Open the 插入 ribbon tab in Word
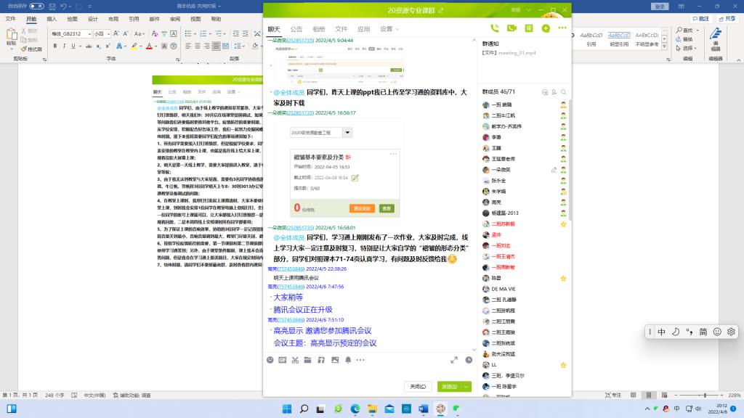Image resolution: width=744 pixels, height=418 pixels. (52, 19)
